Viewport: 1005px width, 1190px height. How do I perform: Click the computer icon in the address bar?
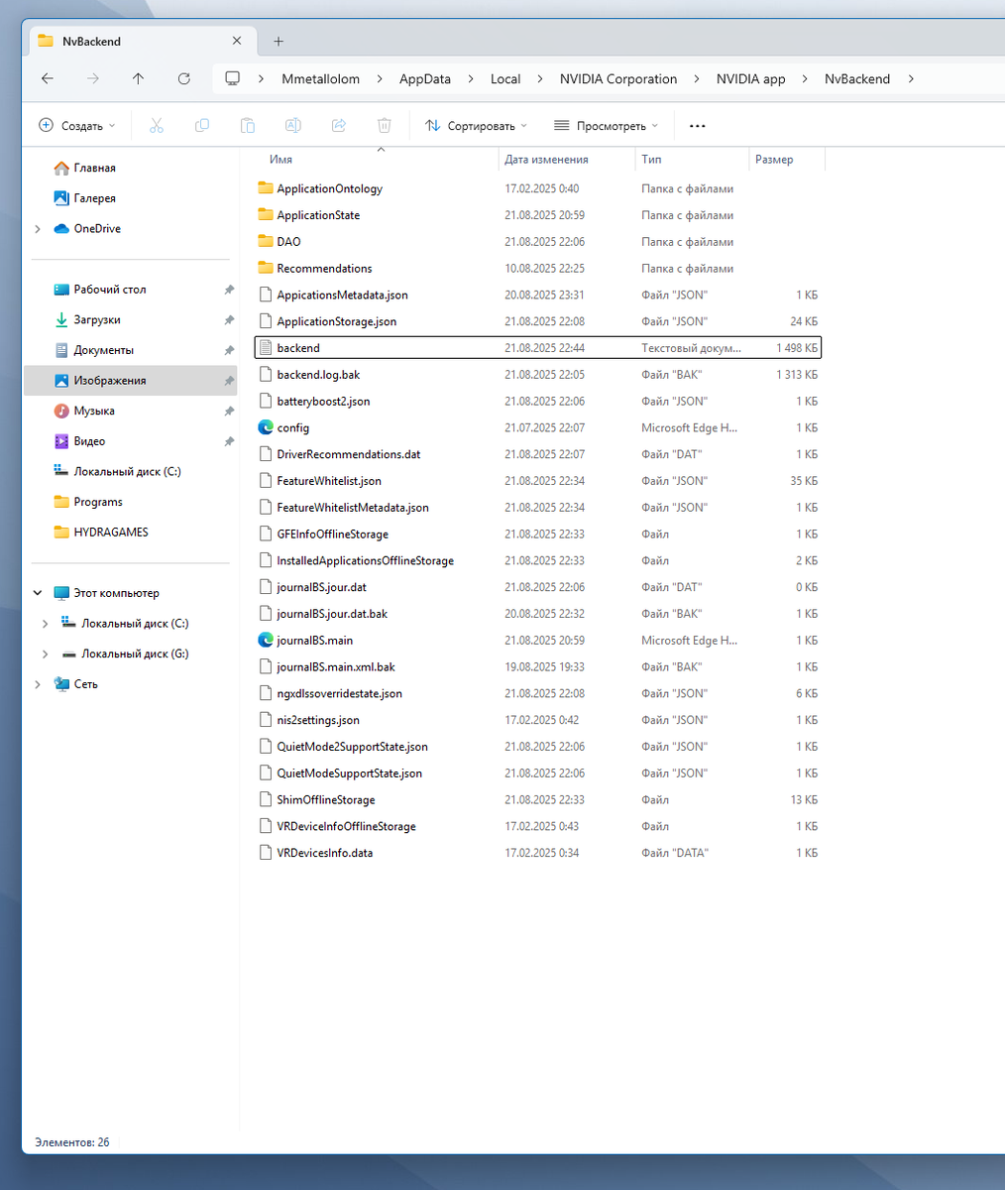(233, 78)
